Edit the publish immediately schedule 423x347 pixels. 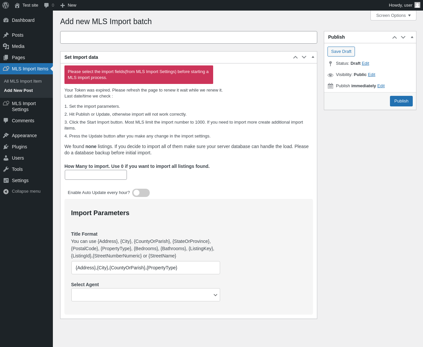tap(381, 86)
